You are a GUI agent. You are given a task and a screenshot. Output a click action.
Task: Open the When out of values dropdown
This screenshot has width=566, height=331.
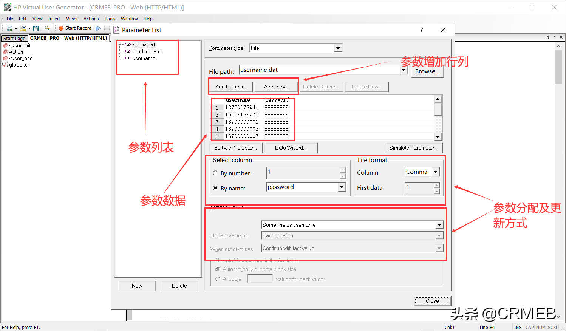[x=439, y=248]
